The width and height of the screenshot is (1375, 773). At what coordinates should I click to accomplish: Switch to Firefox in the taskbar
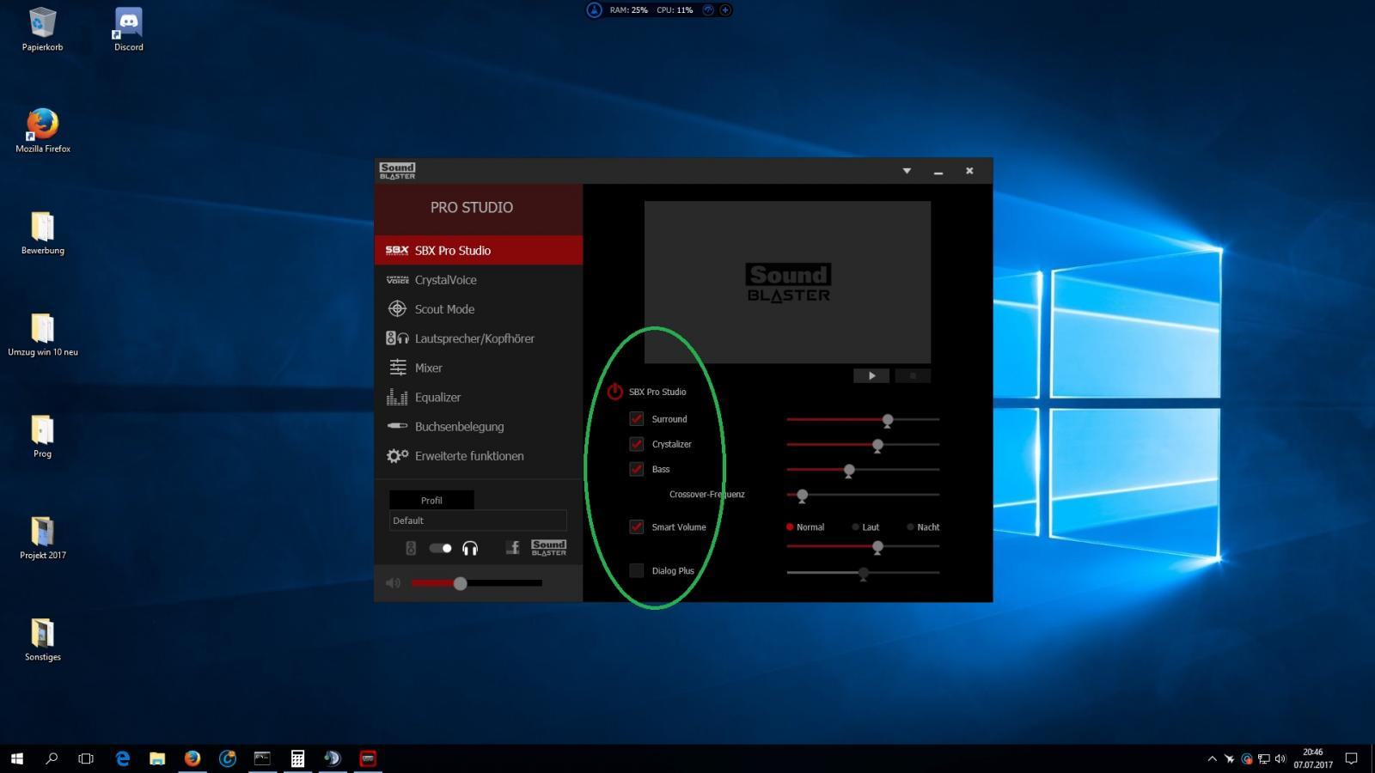point(192,758)
